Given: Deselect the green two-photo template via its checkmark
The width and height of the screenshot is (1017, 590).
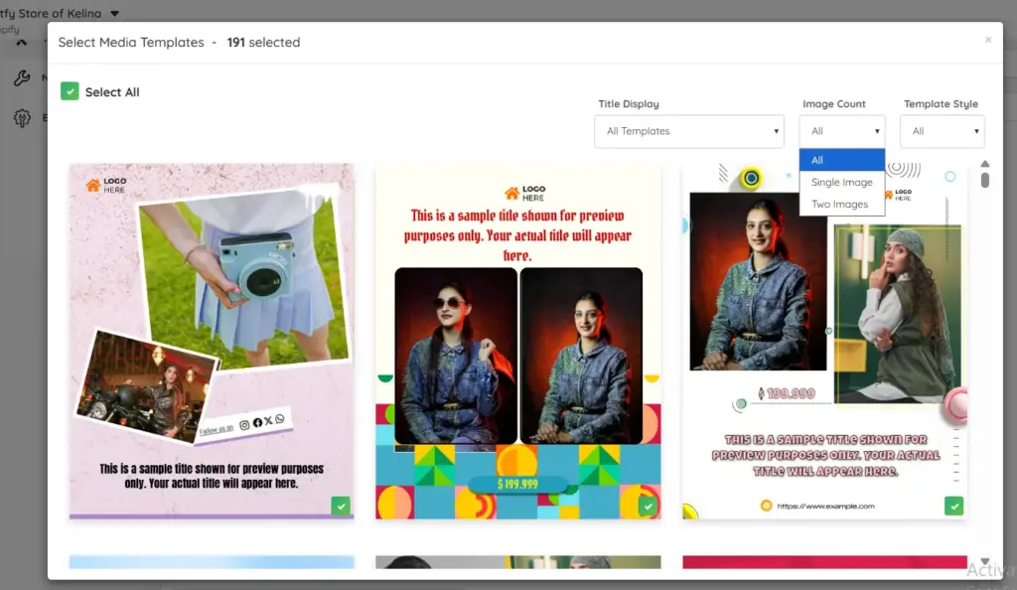Looking at the screenshot, I should (953, 506).
